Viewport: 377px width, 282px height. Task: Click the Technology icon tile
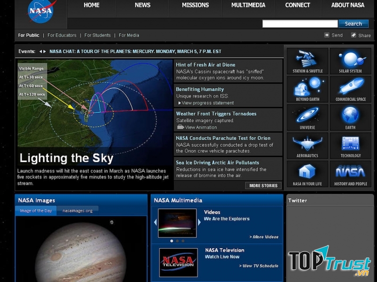click(x=350, y=146)
